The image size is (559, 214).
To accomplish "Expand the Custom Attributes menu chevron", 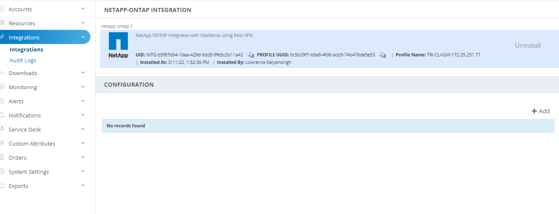I will [83, 143].
